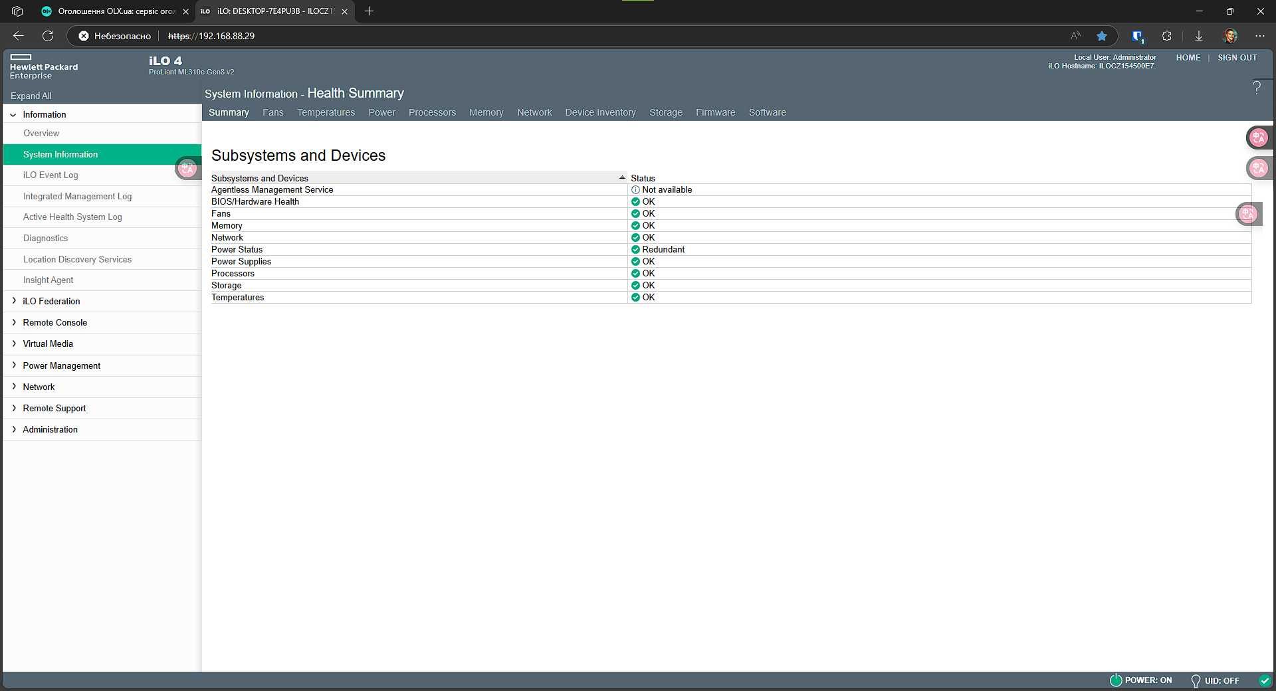Open iLO Event Log
The image size is (1276, 691).
(102, 175)
